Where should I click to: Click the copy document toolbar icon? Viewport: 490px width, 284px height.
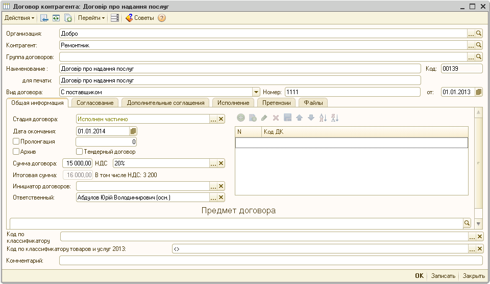68,18
